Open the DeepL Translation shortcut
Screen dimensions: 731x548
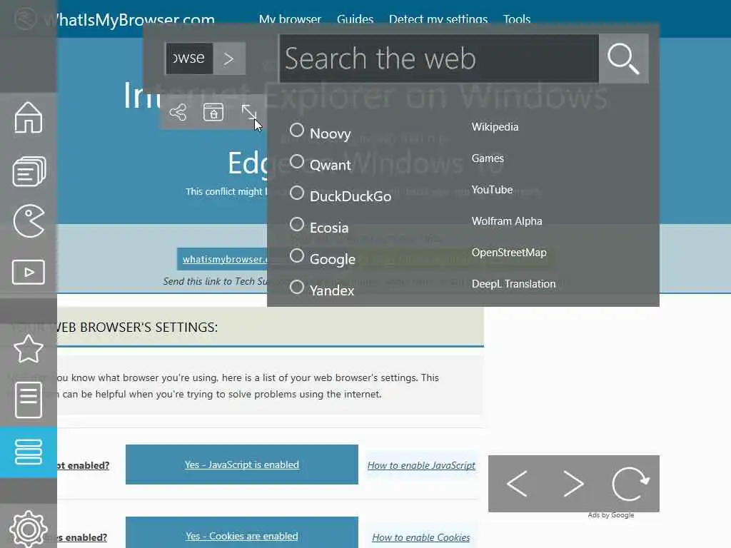(x=513, y=284)
